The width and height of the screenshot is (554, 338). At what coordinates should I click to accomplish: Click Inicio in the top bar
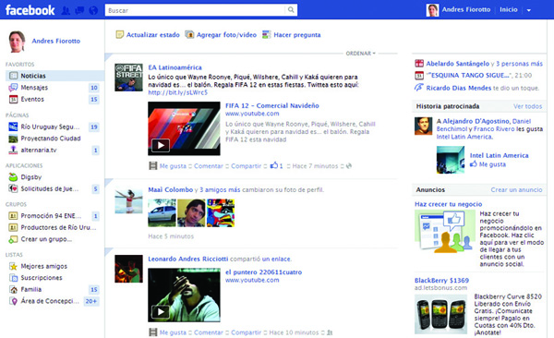509,10
